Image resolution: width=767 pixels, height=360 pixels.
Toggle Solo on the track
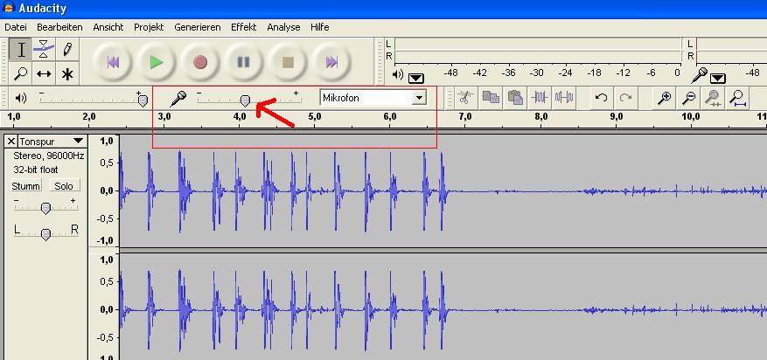tap(63, 186)
